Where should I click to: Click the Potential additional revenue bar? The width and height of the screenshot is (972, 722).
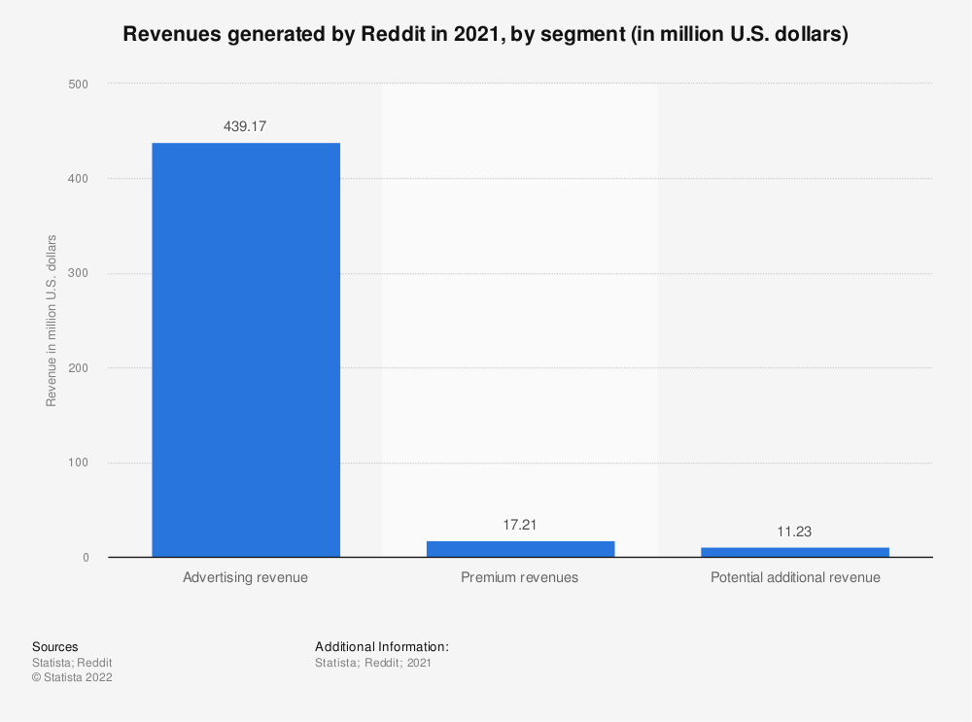pyautogui.click(x=794, y=552)
